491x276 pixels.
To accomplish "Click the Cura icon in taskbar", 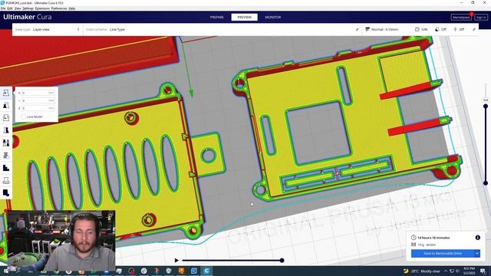I will [206, 271].
